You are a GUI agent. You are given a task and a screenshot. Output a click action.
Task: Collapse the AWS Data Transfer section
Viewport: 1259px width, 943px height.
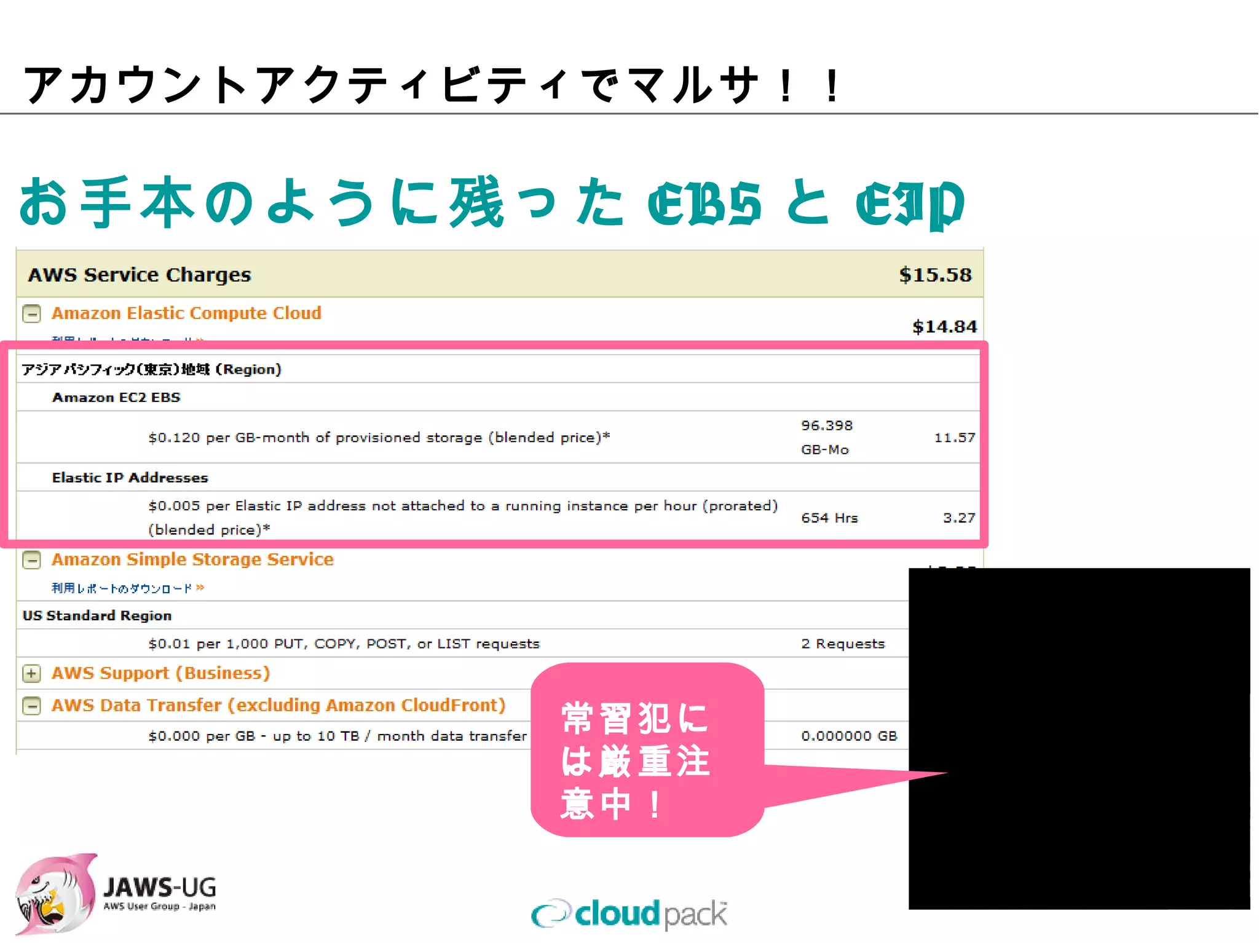click(31, 706)
